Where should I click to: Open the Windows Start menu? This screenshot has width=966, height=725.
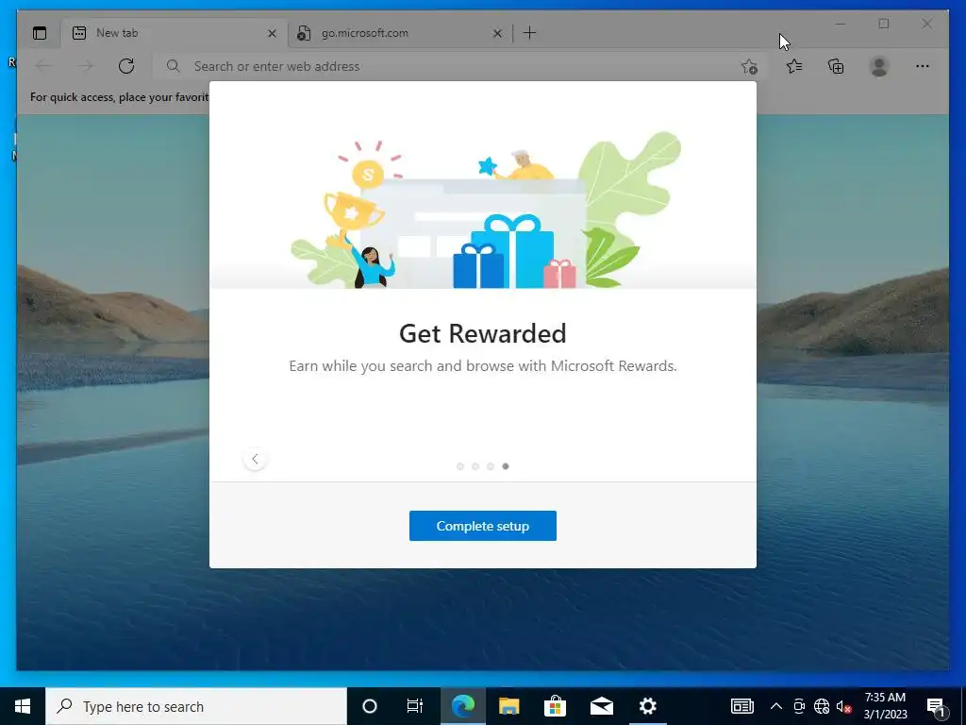point(23,706)
